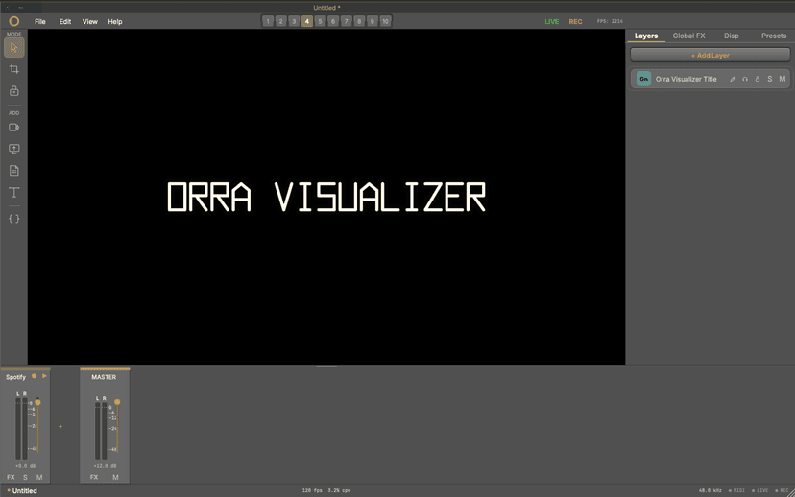Screen dimensions: 795x497
Task: Add a new audio channel with plus
Action: pyautogui.click(x=60, y=427)
